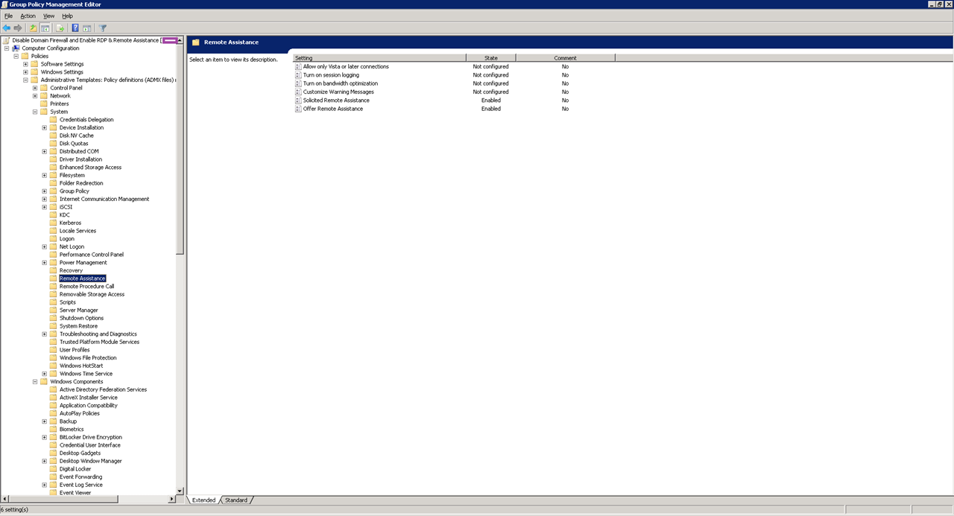The image size is (954, 516).
Task: Click the console tree scrollbar up arrow
Action: click(180, 39)
